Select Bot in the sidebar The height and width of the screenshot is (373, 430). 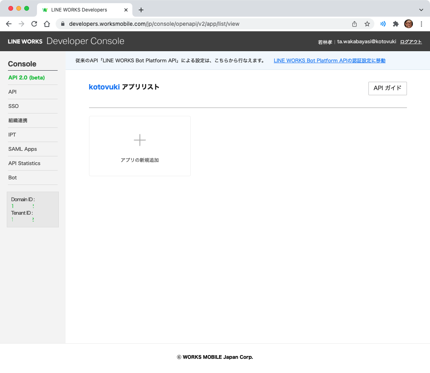pyautogui.click(x=13, y=177)
